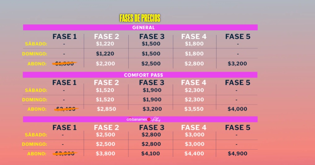Choose the Comfort Pass Fase 5 abono $4,000 price
This screenshot has height=165, width=315.
coord(237,109)
